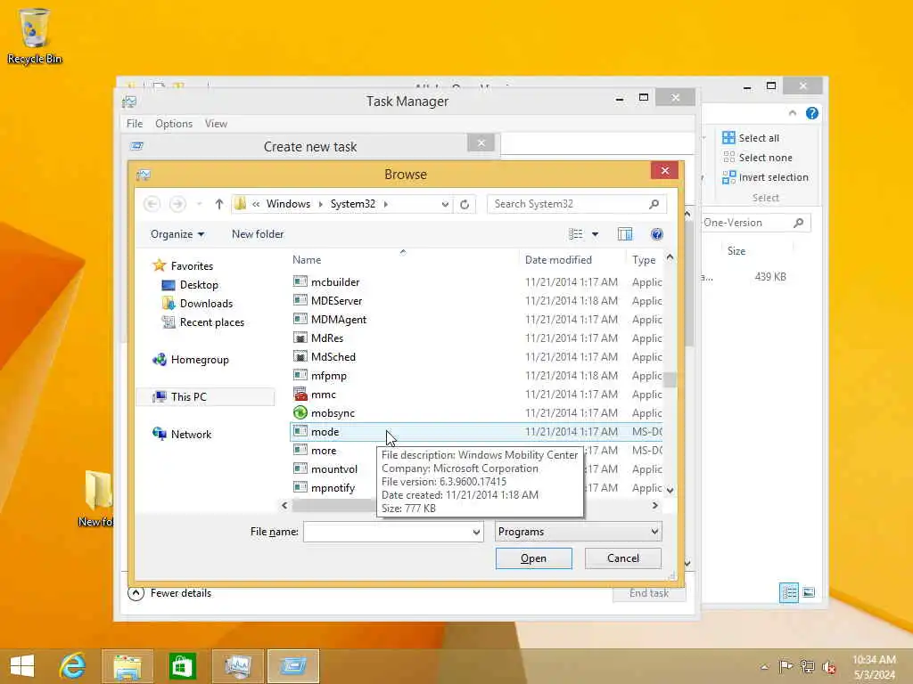Open the view options dropdown arrow
913x684 pixels.
click(595, 234)
